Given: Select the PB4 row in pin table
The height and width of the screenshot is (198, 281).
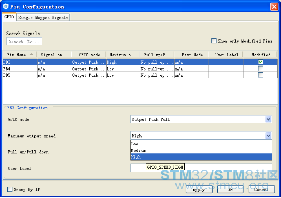Looking at the screenshot, I should pos(140,69).
